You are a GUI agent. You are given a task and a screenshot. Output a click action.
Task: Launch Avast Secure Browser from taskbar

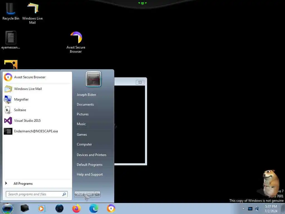[111, 208]
